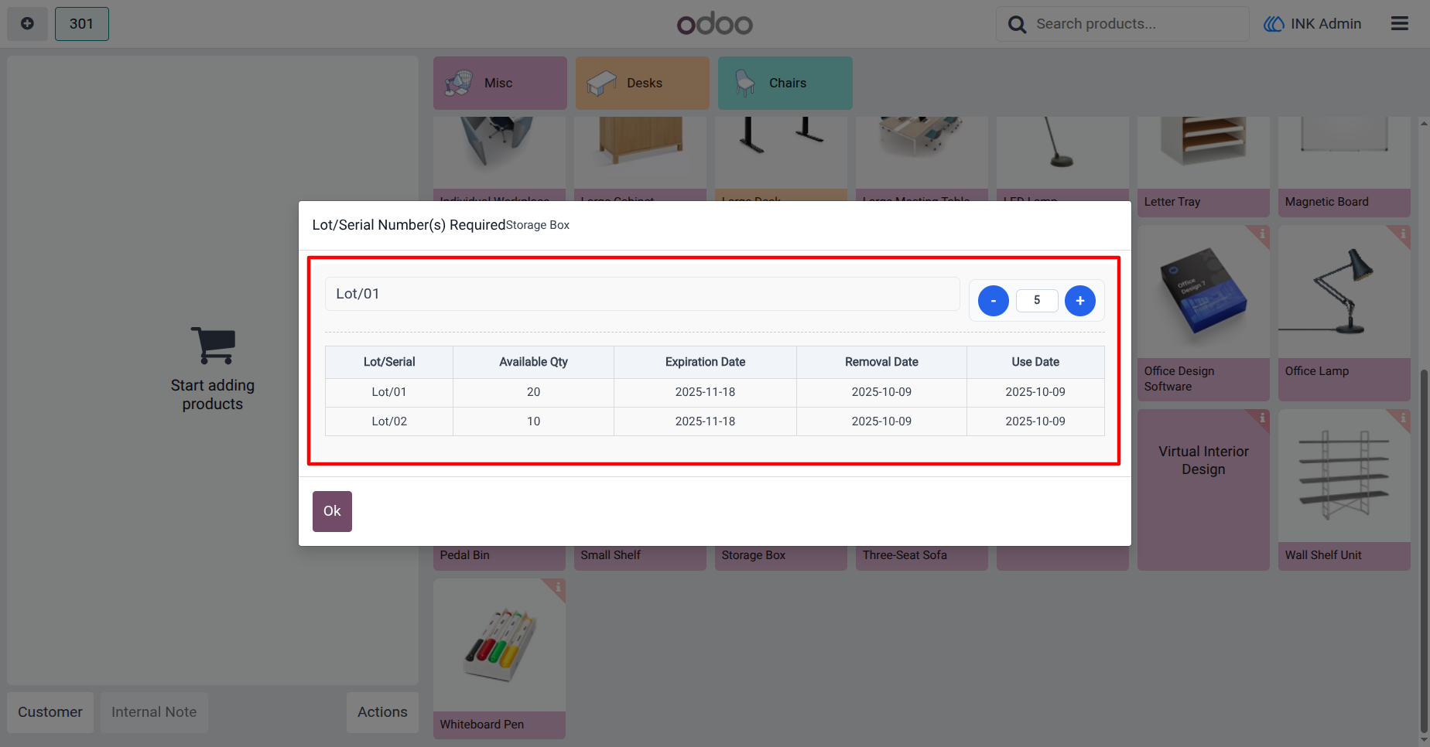1430x747 pixels.
Task: Select the Letter Tray product
Action: (1203, 166)
